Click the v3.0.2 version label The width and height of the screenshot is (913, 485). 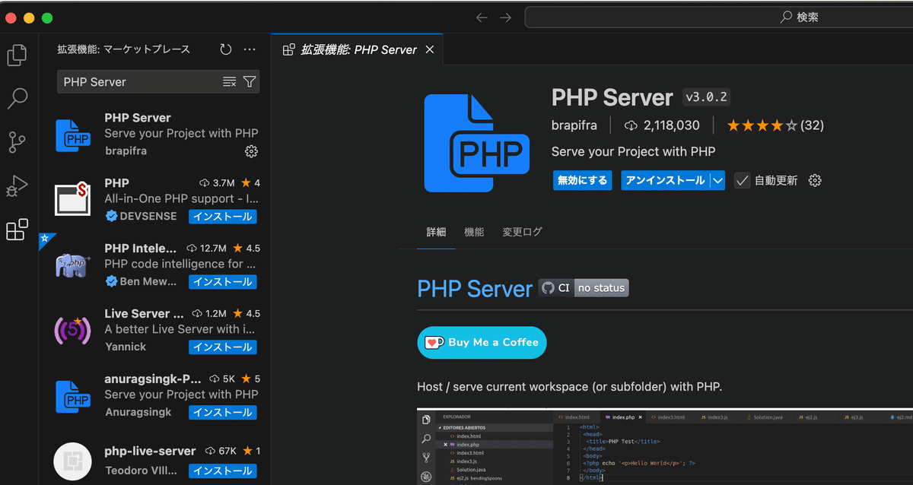[707, 97]
